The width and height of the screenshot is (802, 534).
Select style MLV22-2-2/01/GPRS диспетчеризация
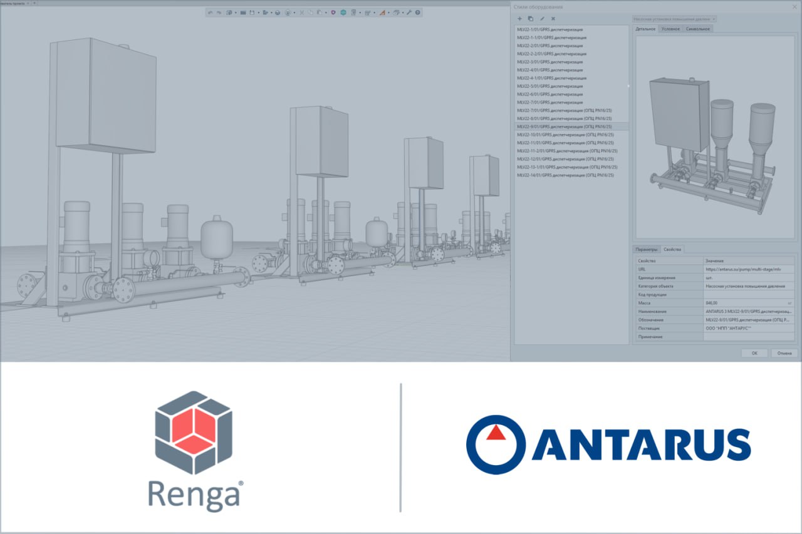(x=571, y=54)
